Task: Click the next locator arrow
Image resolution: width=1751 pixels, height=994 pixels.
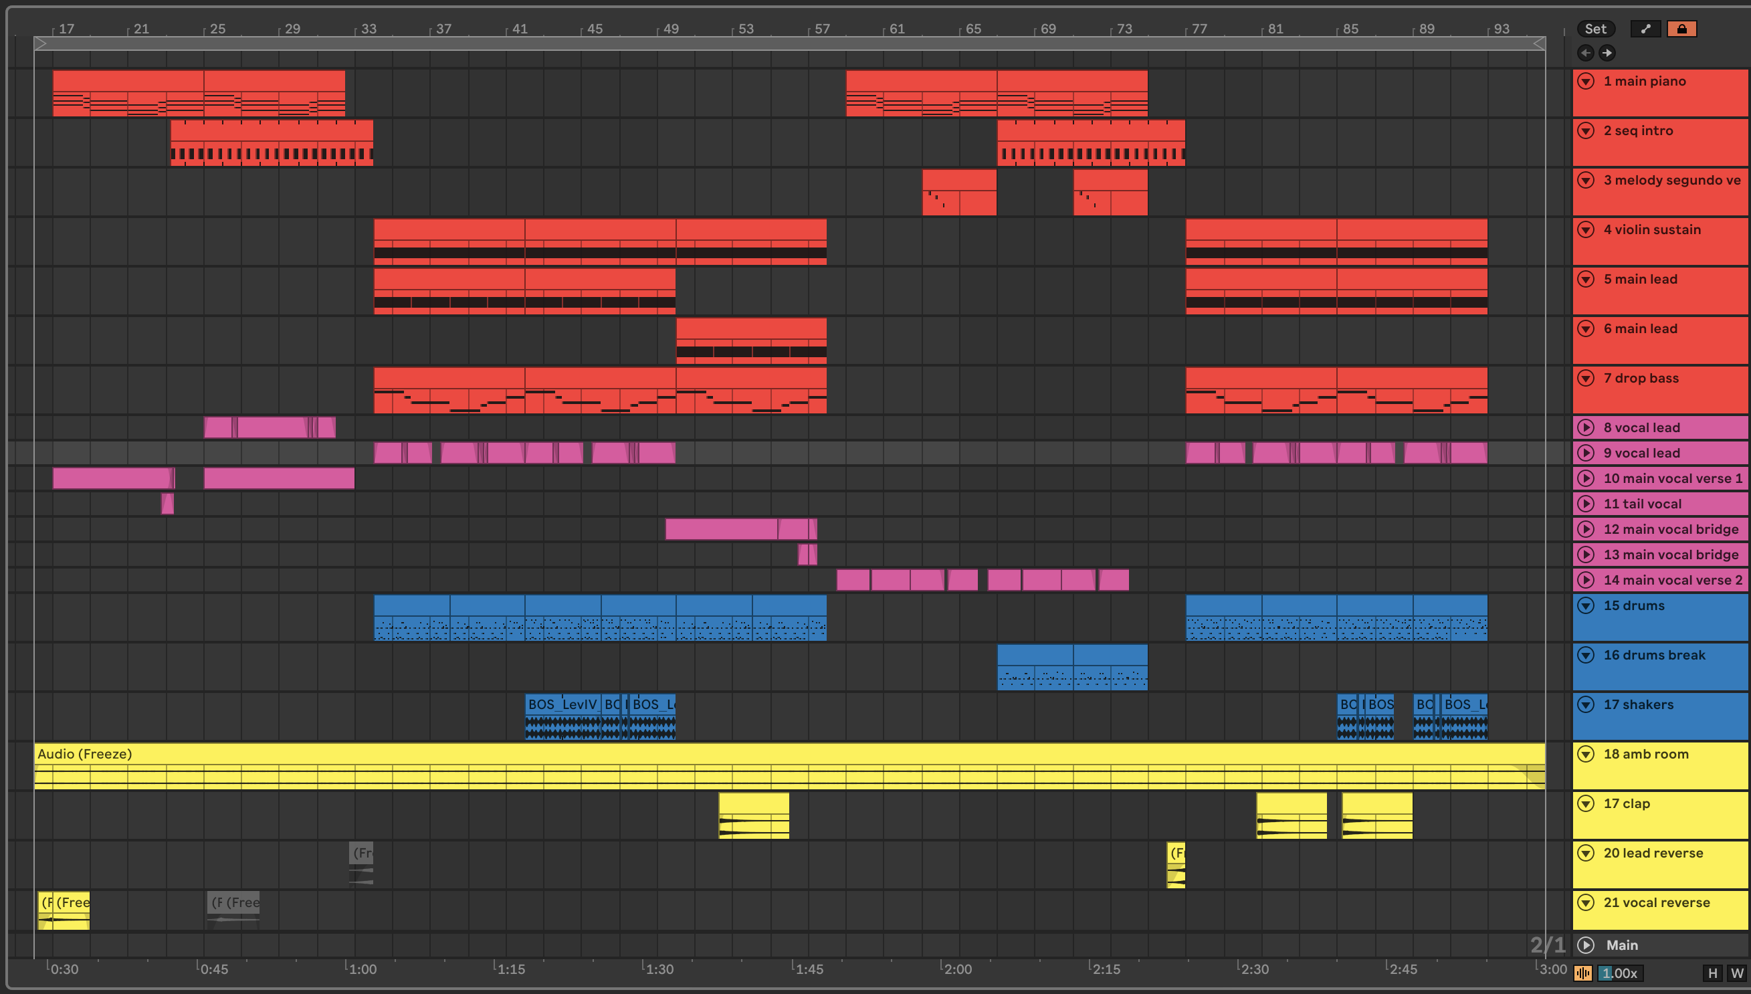Action: [1607, 53]
